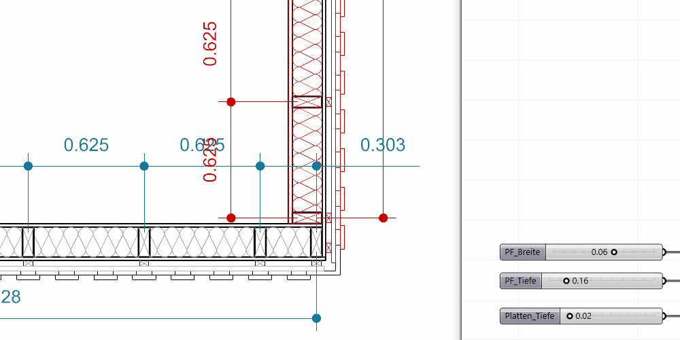680x340 pixels.
Task: Select the topmost red vertical 0.625 dimension
Action: click(x=210, y=44)
